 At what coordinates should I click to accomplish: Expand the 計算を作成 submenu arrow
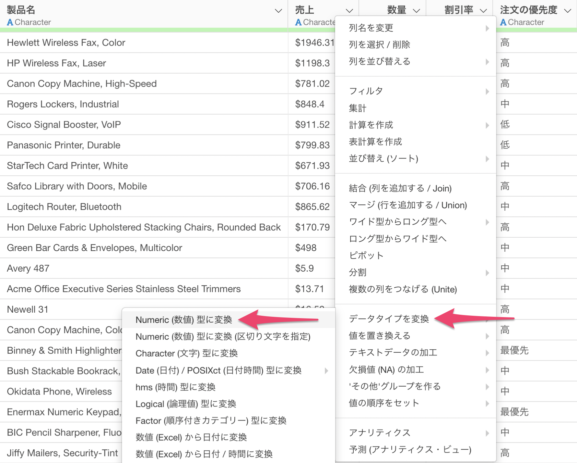[x=487, y=125]
